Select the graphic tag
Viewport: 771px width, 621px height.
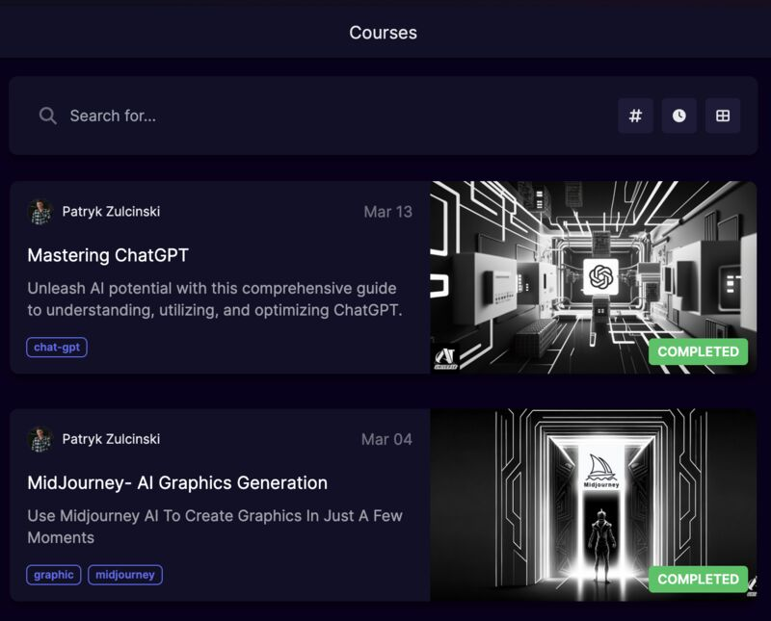click(54, 575)
